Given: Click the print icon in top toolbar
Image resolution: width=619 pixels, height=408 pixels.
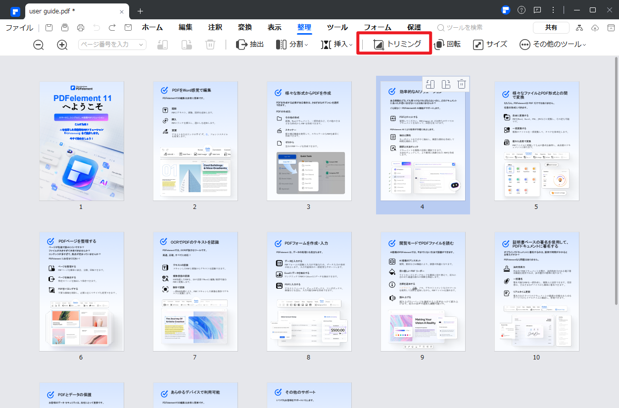Looking at the screenshot, I should click(81, 28).
